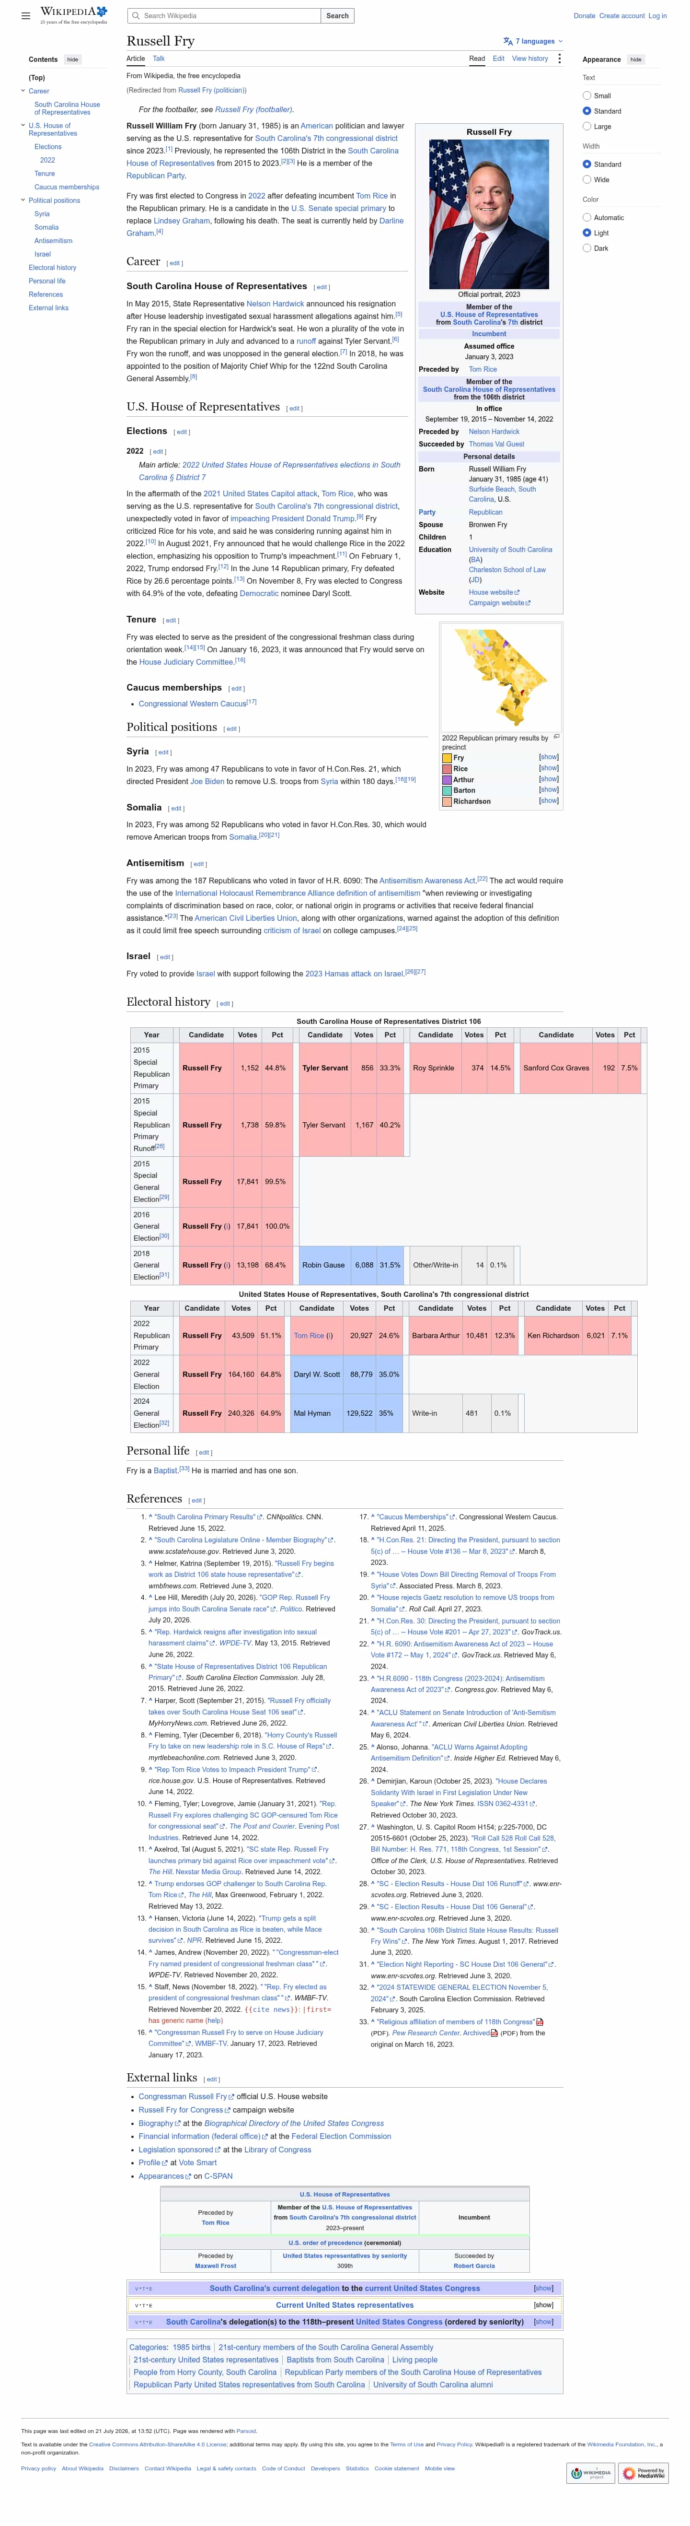690x2526 pixels.
Task: Click the Search button
Action: (337, 16)
